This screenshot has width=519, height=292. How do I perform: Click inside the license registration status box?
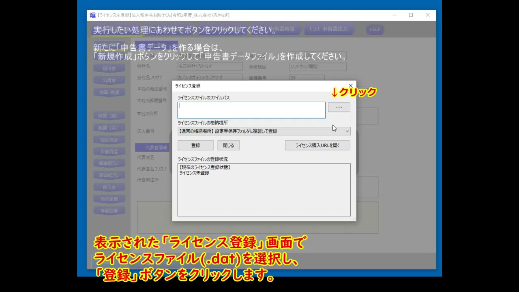(x=264, y=190)
